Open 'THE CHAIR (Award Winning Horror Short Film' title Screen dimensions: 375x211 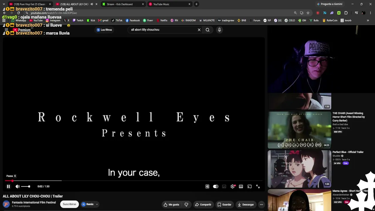click(x=349, y=117)
